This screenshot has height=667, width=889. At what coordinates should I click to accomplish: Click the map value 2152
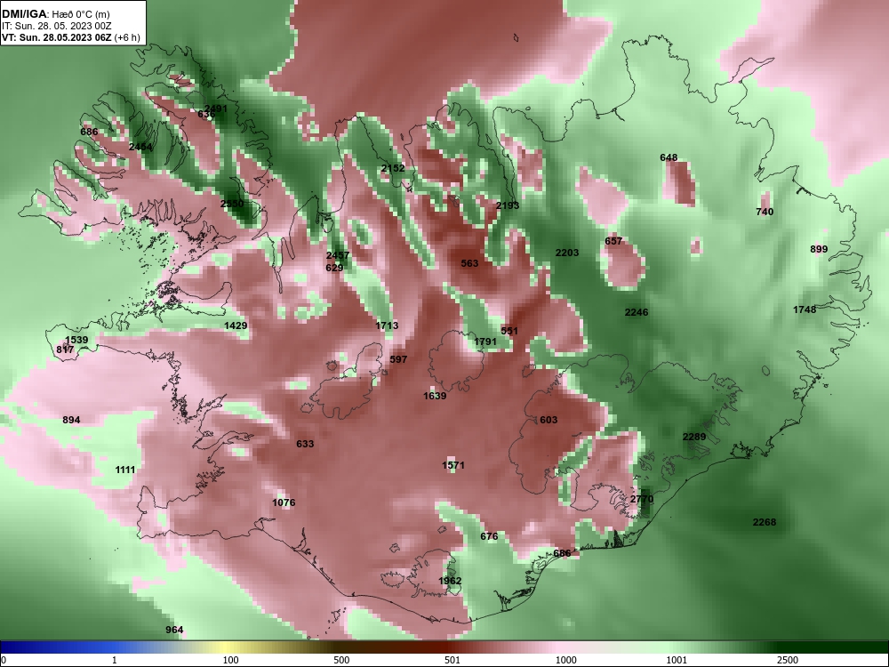(393, 168)
